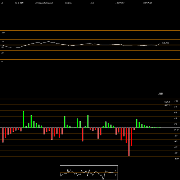The image size is (180, 180).
Task: Click the 30 level label on RSI axis
Action: tap(3, 53)
